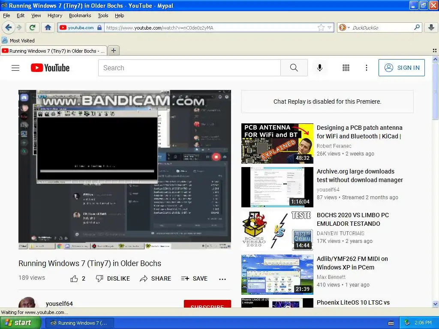This screenshot has width=439, height=329.
Task: Open the History menu
Action: (54, 15)
